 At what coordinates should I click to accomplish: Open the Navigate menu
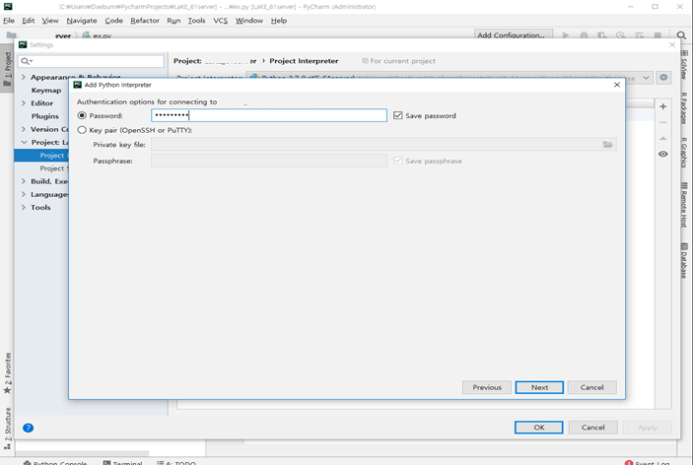[x=81, y=21]
